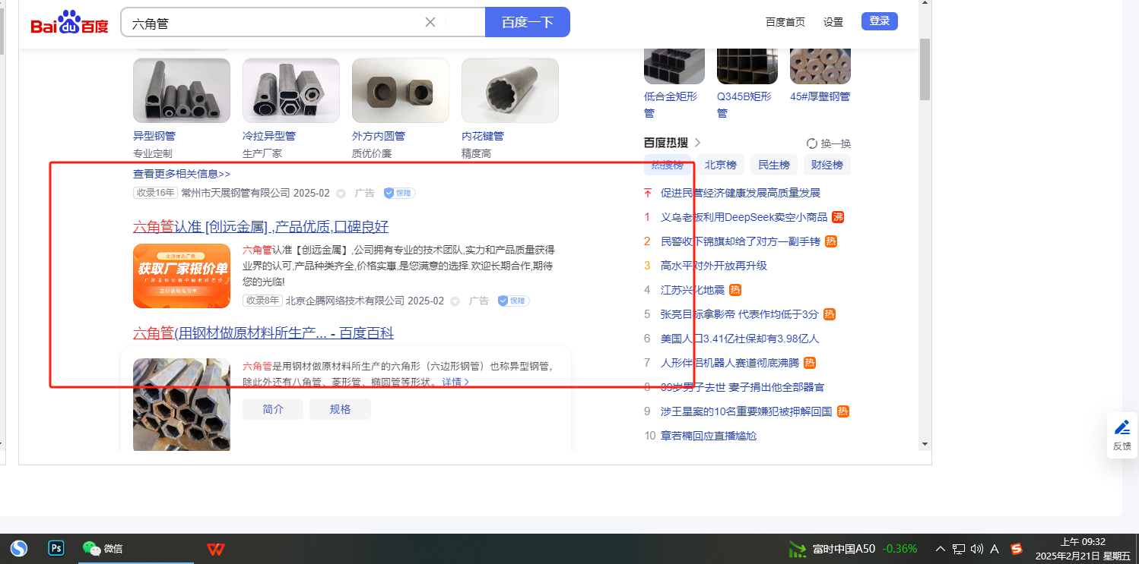Click the Baidu logo
This screenshot has width=1139, height=564.
(70, 23)
